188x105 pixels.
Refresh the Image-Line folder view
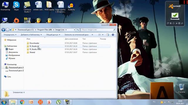(78, 30)
